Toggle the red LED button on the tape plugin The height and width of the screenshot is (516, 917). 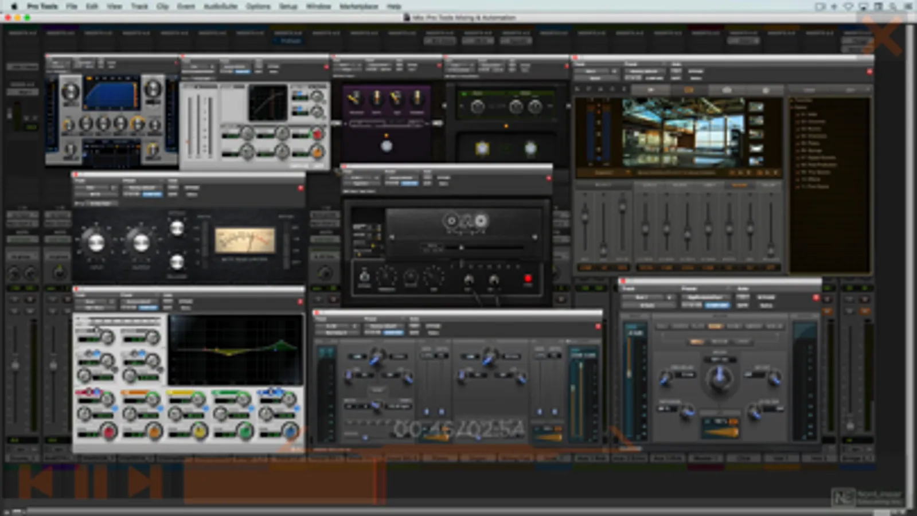point(528,279)
